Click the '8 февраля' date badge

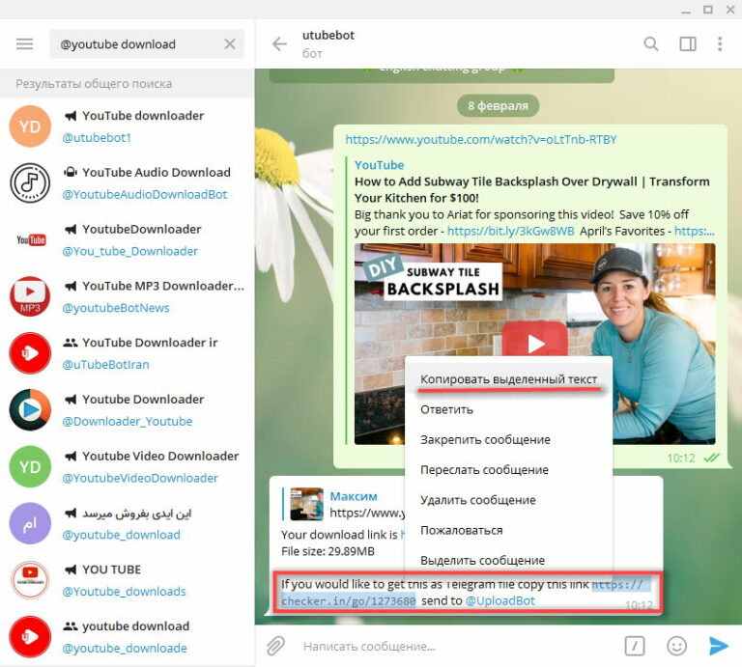pyautogui.click(x=498, y=106)
